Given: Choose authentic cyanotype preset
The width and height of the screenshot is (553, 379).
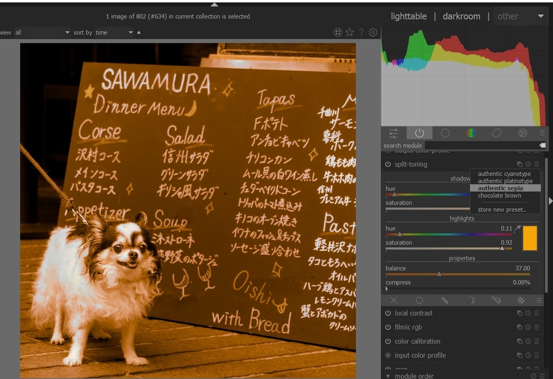Looking at the screenshot, I should (504, 174).
